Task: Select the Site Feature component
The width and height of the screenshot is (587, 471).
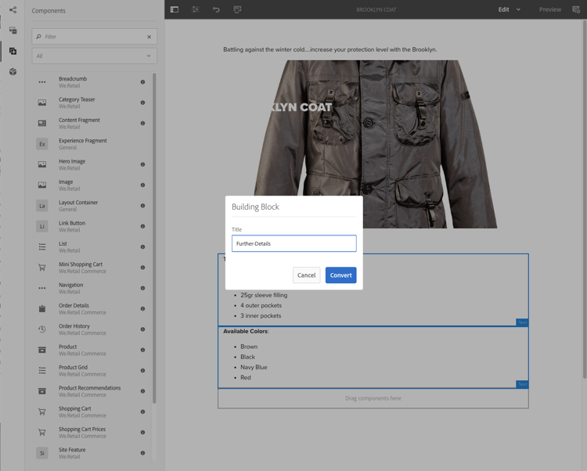Action: point(92,453)
